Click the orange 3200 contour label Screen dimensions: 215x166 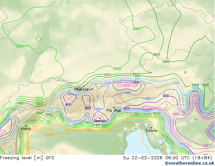click(x=49, y=134)
